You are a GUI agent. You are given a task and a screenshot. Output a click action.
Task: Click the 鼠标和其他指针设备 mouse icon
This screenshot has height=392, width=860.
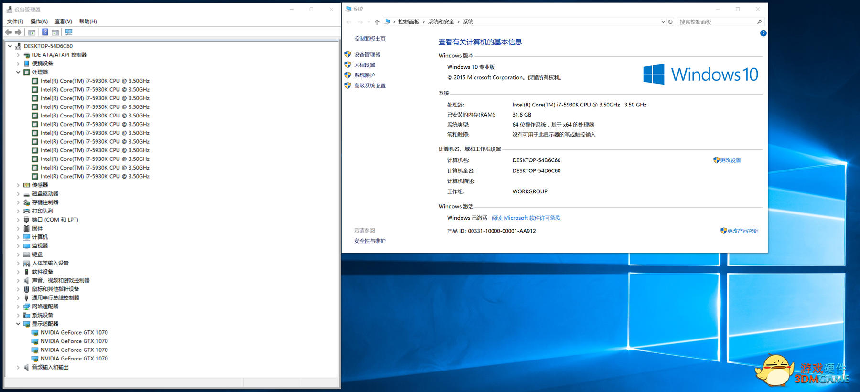point(27,289)
